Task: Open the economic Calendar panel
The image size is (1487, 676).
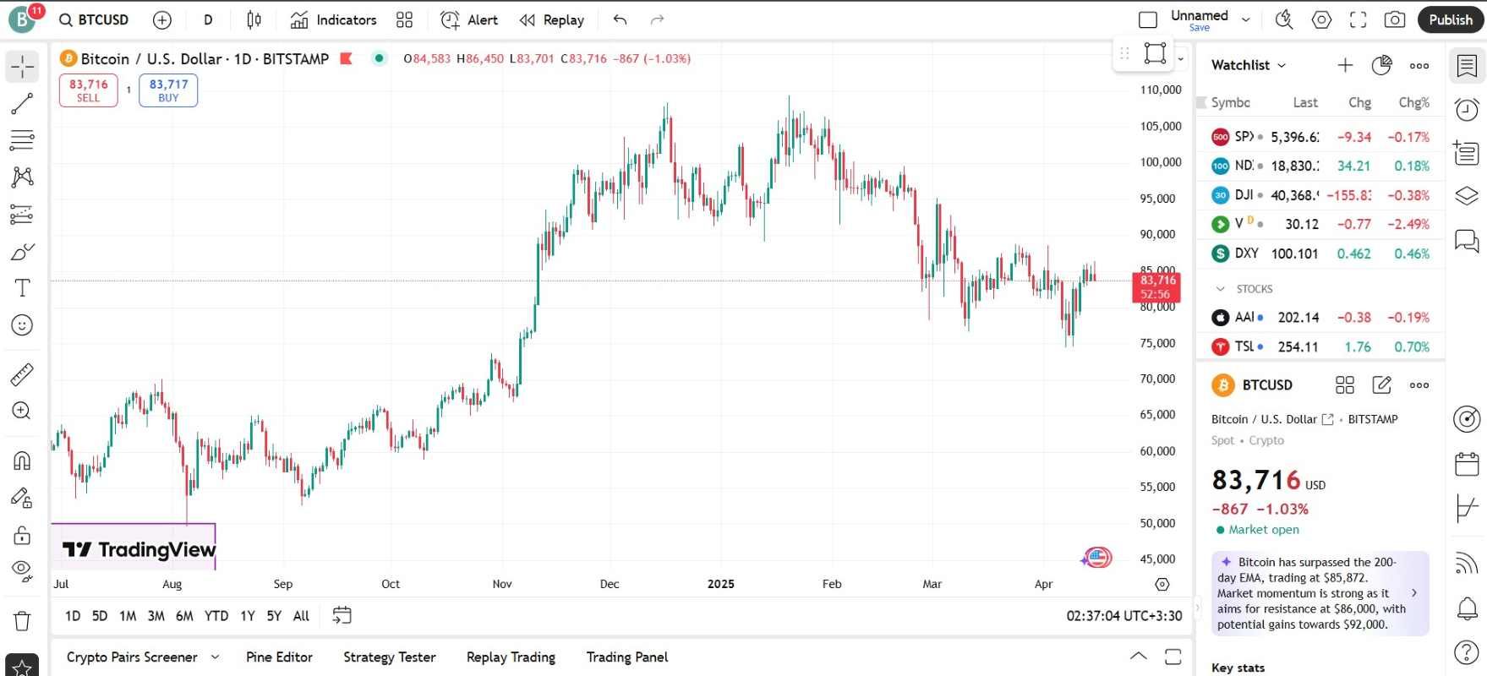Action: click(x=1467, y=464)
